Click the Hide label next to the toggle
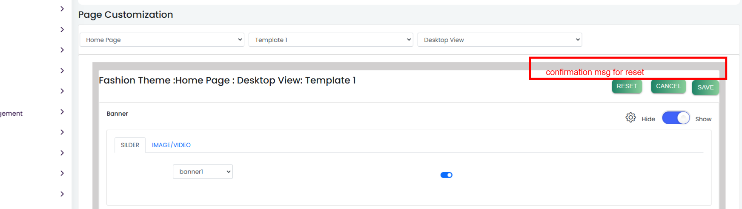 648,119
